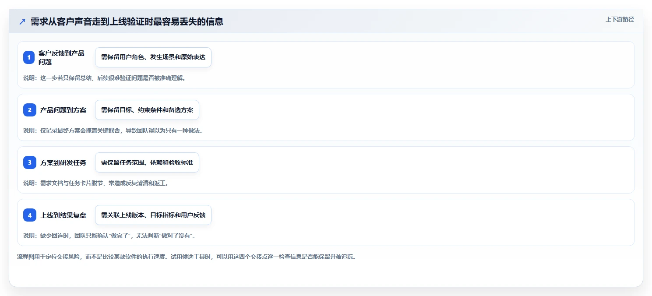Click the step 4 number badge

click(x=29, y=215)
